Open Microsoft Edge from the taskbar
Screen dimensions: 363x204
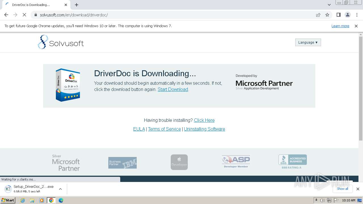click(61, 200)
